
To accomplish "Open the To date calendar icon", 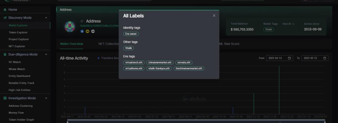I will tap(325, 58).
